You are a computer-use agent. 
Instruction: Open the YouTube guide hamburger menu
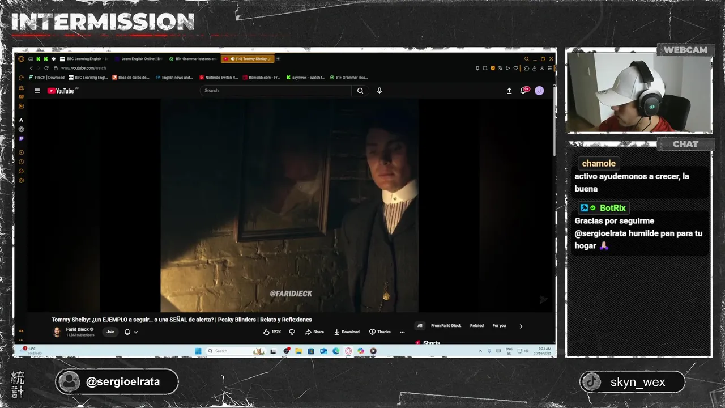pos(37,91)
